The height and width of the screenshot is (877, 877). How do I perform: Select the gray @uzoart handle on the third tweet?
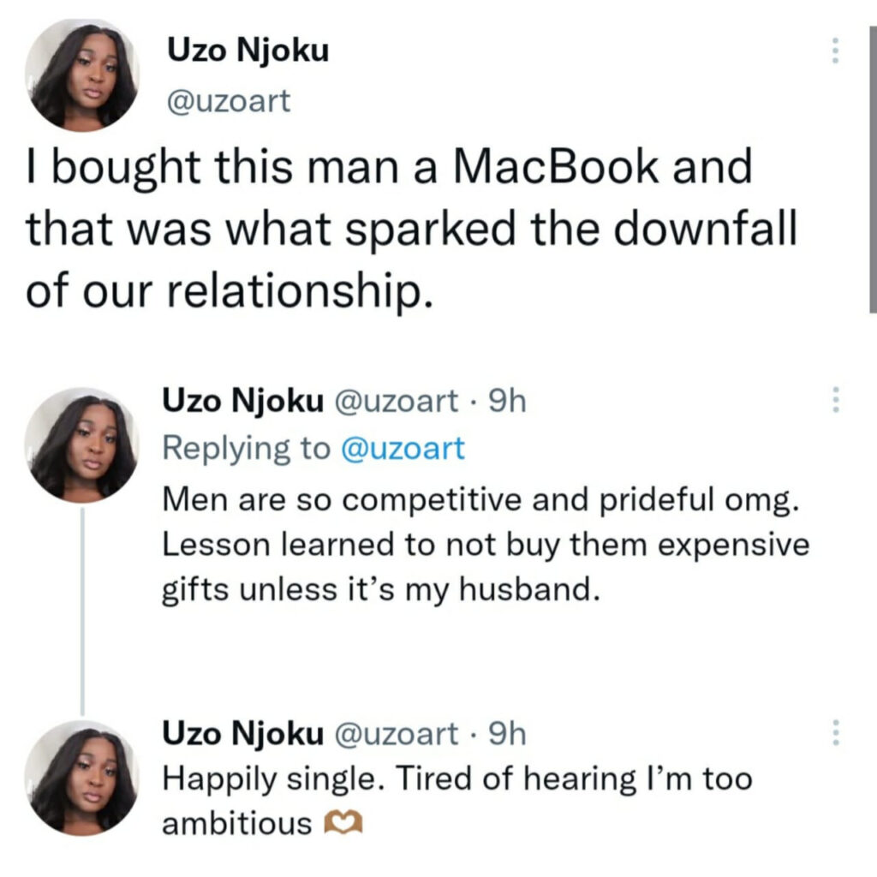[x=397, y=734]
